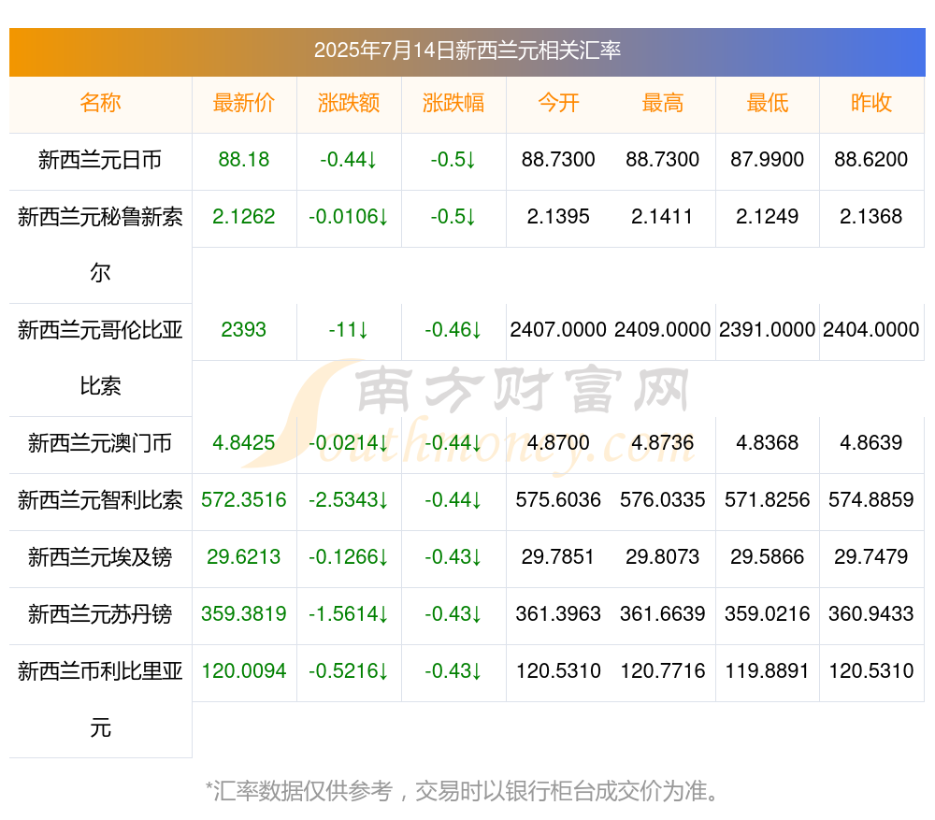
Task: Select the 新西兰元哥伦比亚比索 row name
Action: tap(100, 358)
